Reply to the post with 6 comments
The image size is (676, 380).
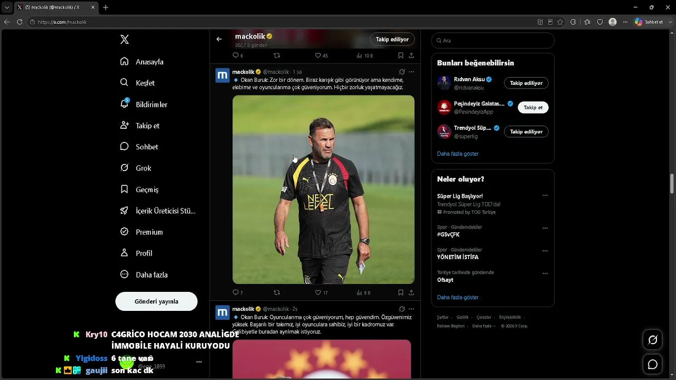238,55
